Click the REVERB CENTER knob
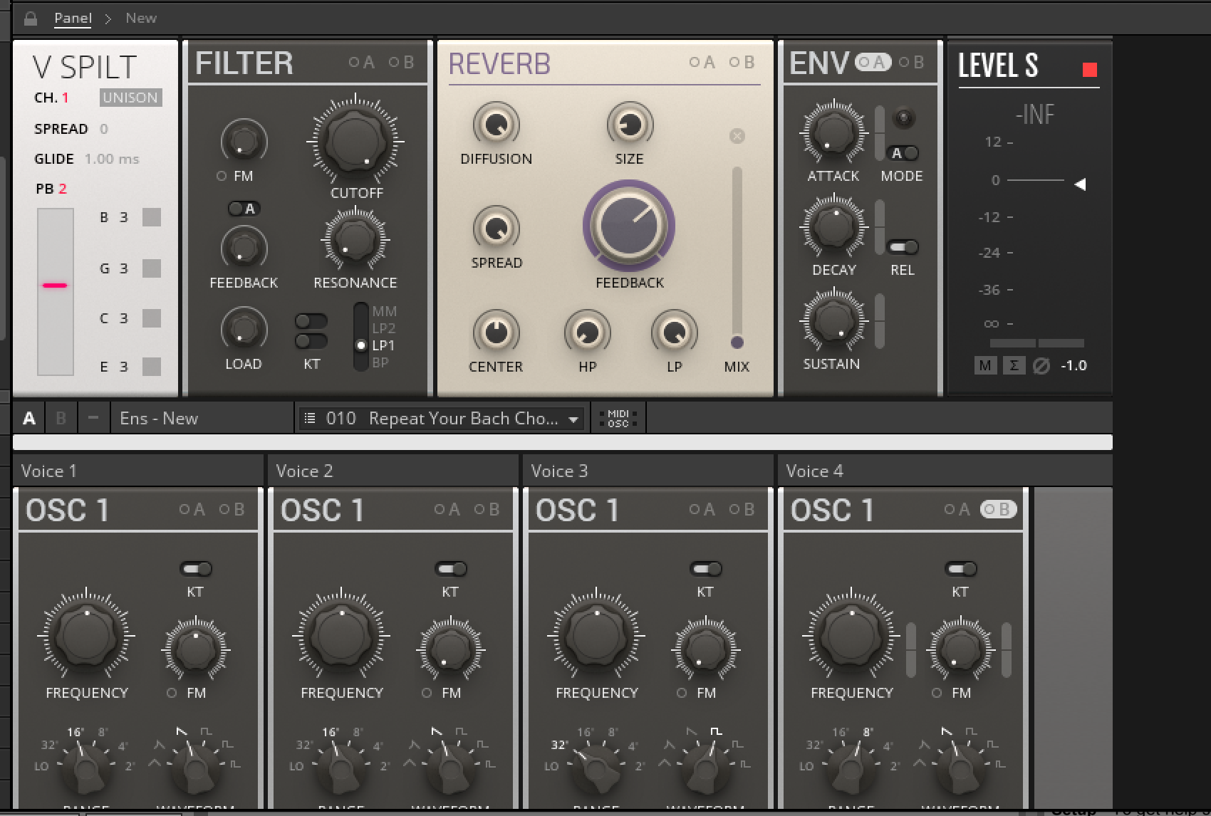The image size is (1211, 816). pyautogui.click(x=496, y=332)
